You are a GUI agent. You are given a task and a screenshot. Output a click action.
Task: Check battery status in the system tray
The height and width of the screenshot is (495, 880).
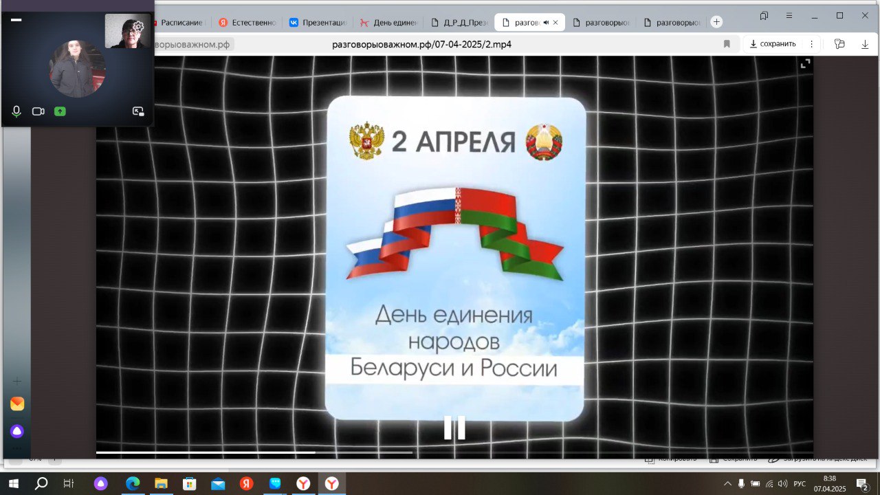click(755, 484)
